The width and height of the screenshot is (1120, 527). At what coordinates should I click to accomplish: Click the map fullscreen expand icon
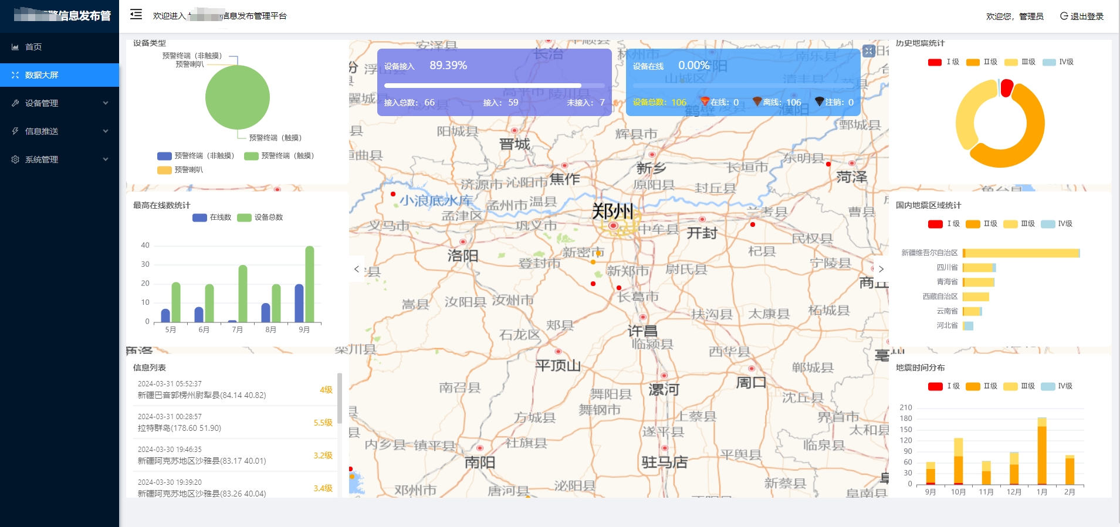click(869, 51)
